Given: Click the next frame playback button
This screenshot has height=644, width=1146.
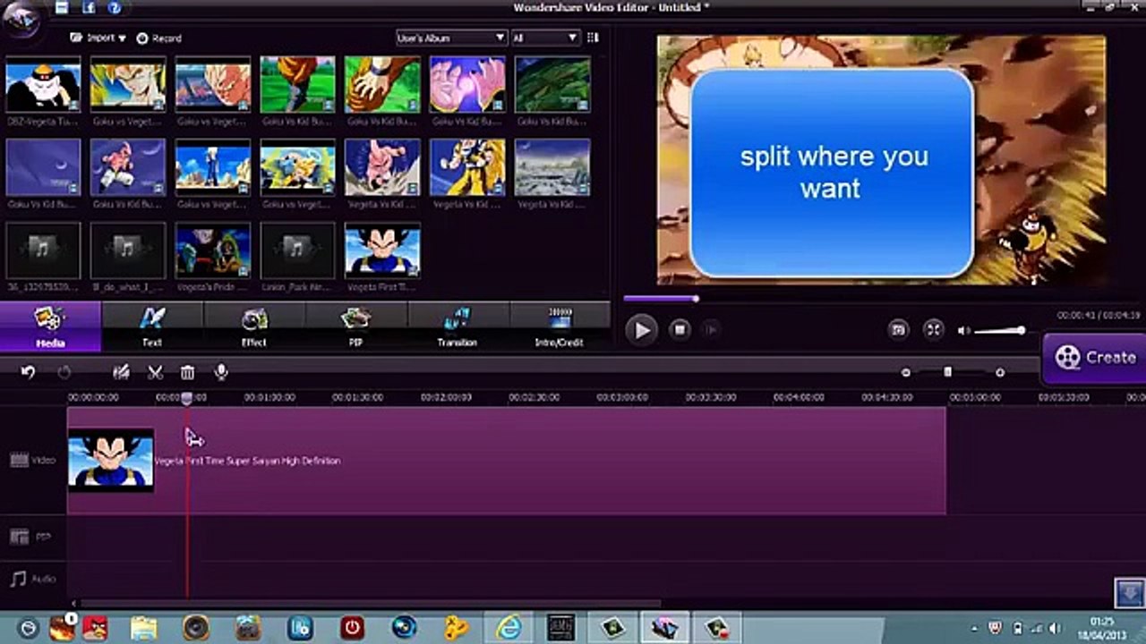Looking at the screenshot, I should tap(712, 330).
